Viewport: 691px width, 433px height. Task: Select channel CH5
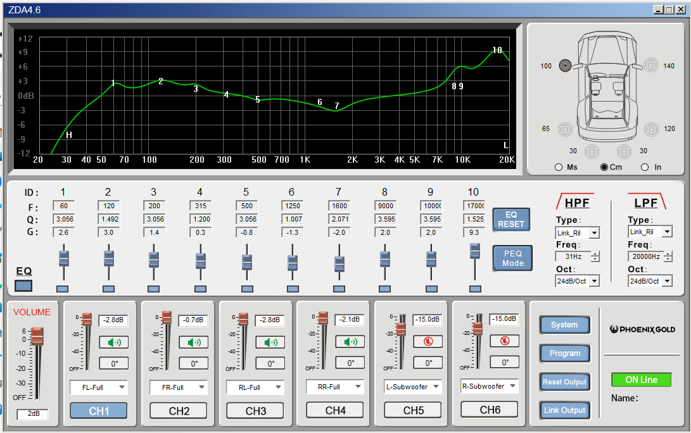[x=413, y=411]
